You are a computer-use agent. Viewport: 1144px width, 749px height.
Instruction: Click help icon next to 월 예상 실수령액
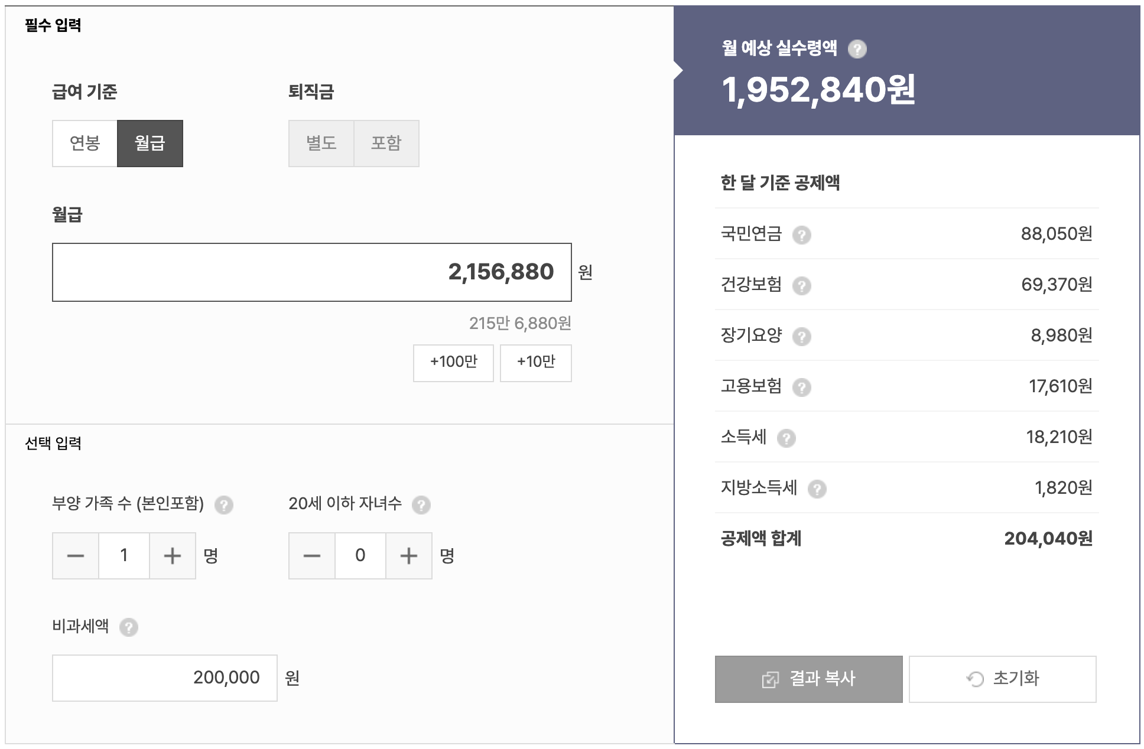click(x=857, y=49)
